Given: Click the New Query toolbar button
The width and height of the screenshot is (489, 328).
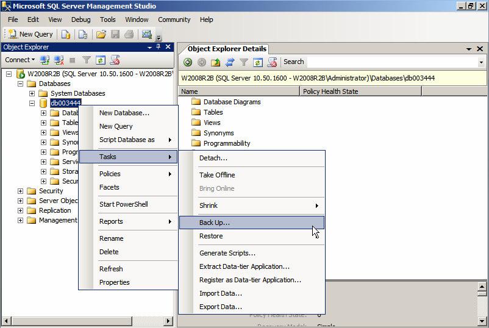Looking at the screenshot, I should [30, 34].
